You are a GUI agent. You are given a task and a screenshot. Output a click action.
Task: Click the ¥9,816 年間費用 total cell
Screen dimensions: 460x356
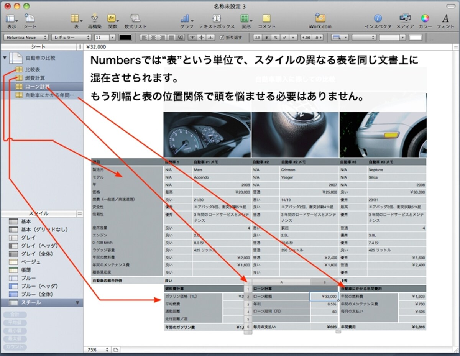(x=412, y=328)
